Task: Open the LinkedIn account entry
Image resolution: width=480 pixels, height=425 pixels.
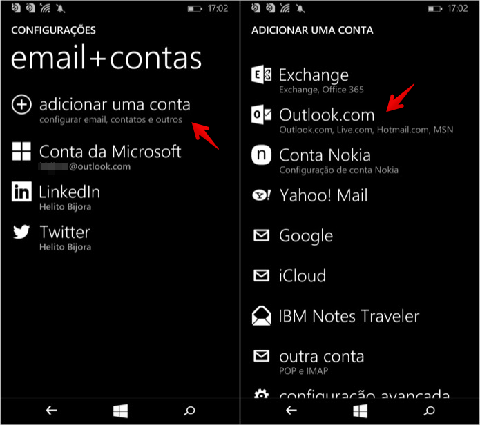Action: (x=56, y=197)
